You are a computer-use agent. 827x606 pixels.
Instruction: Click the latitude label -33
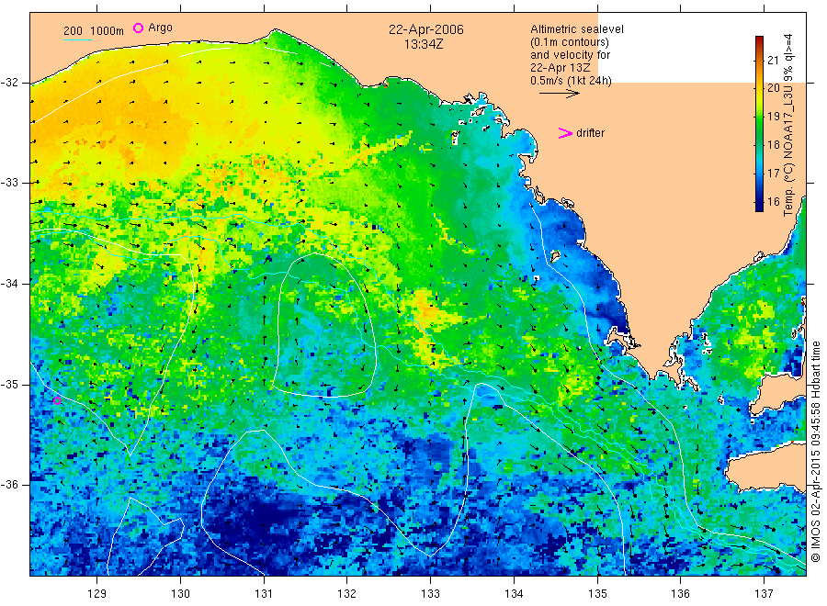(x=9, y=183)
